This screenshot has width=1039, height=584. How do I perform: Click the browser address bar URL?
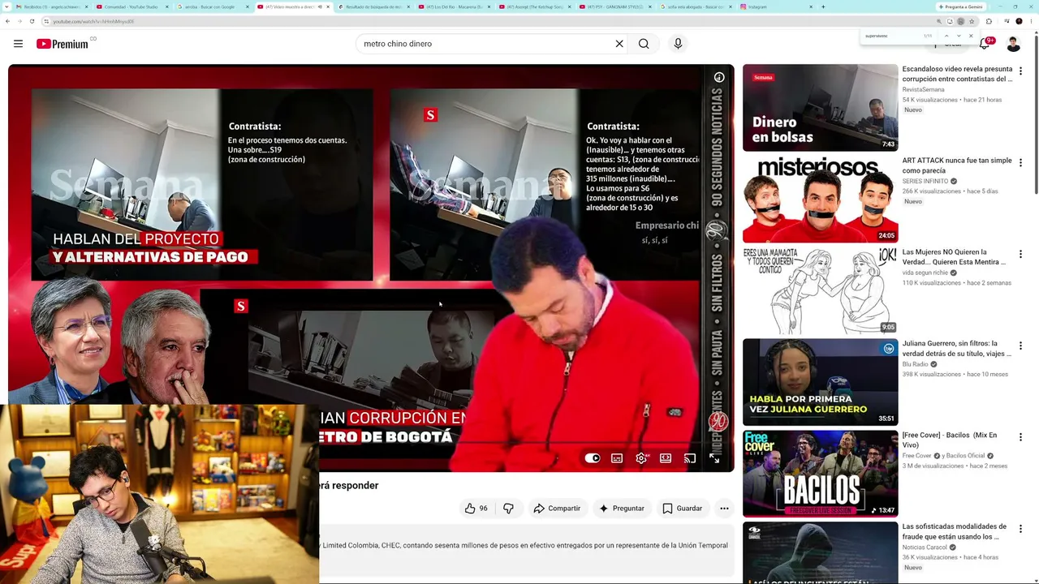point(93,21)
